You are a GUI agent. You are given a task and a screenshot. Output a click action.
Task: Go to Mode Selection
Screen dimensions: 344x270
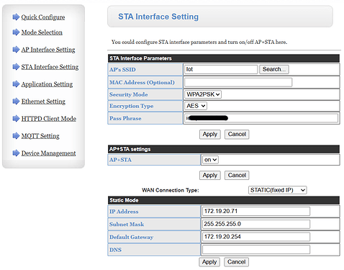pyautogui.click(x=42, y=32)
